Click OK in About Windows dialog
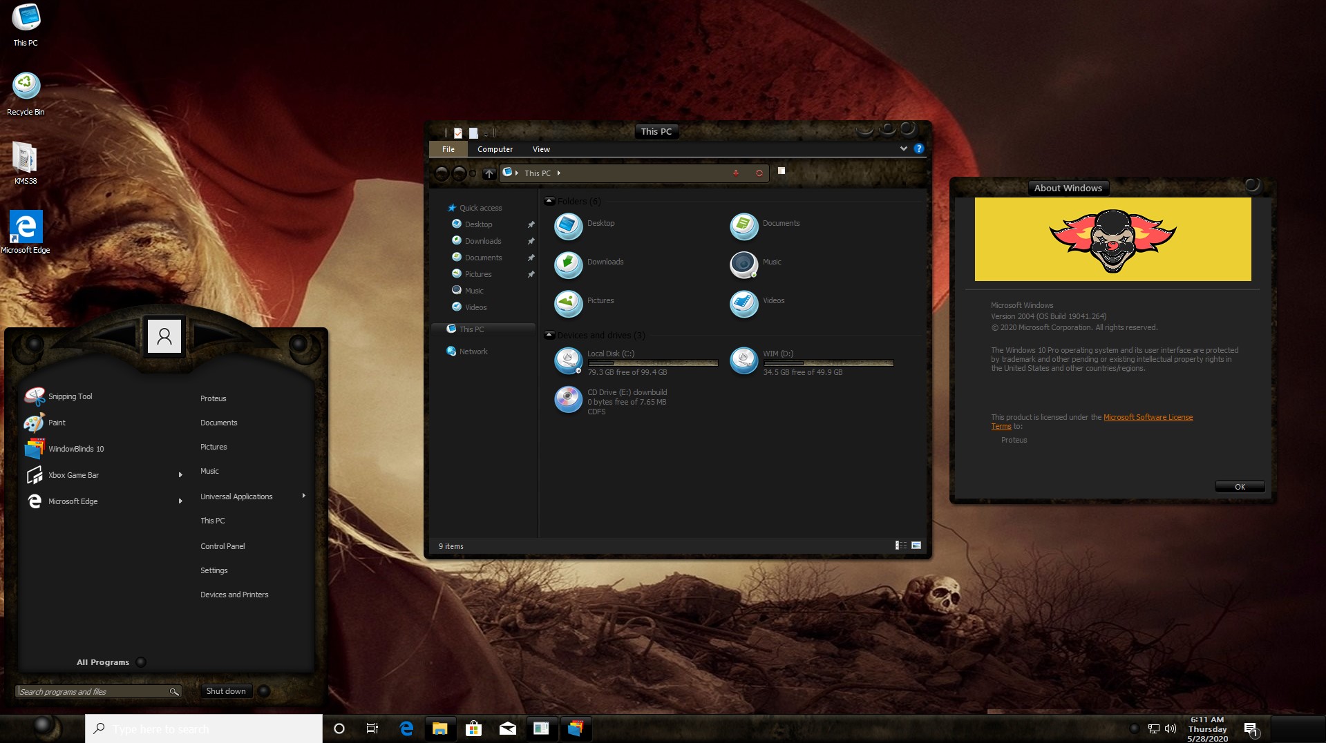 point(1240,487)
